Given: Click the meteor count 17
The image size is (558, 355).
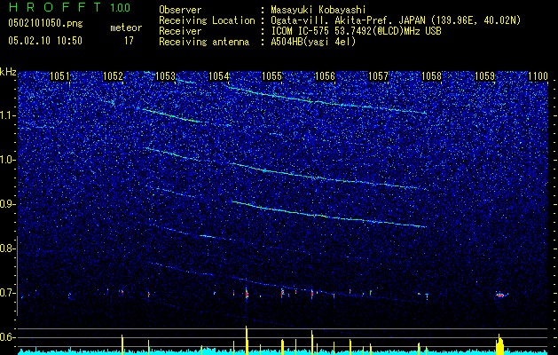Looking at the screenshot, I should pos(129,41).
